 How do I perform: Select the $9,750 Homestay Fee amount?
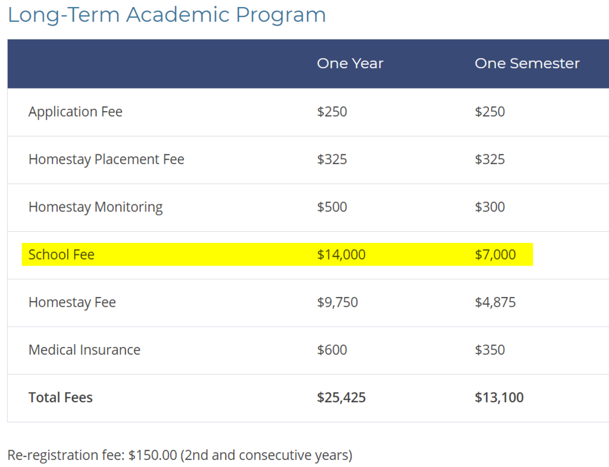337,302
